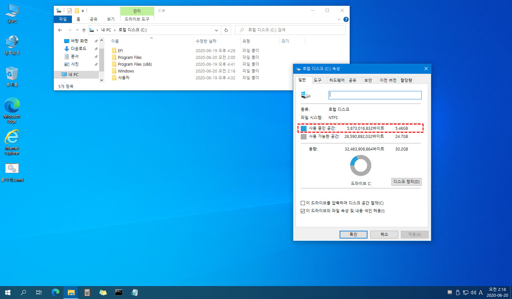Open the 드라이브 도구 ribbon tab
Screen dimensions: 512x299
137,19
